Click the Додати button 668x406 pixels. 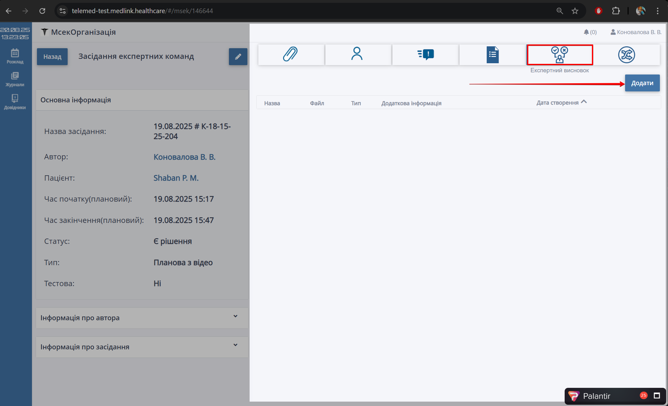[642, 83]
